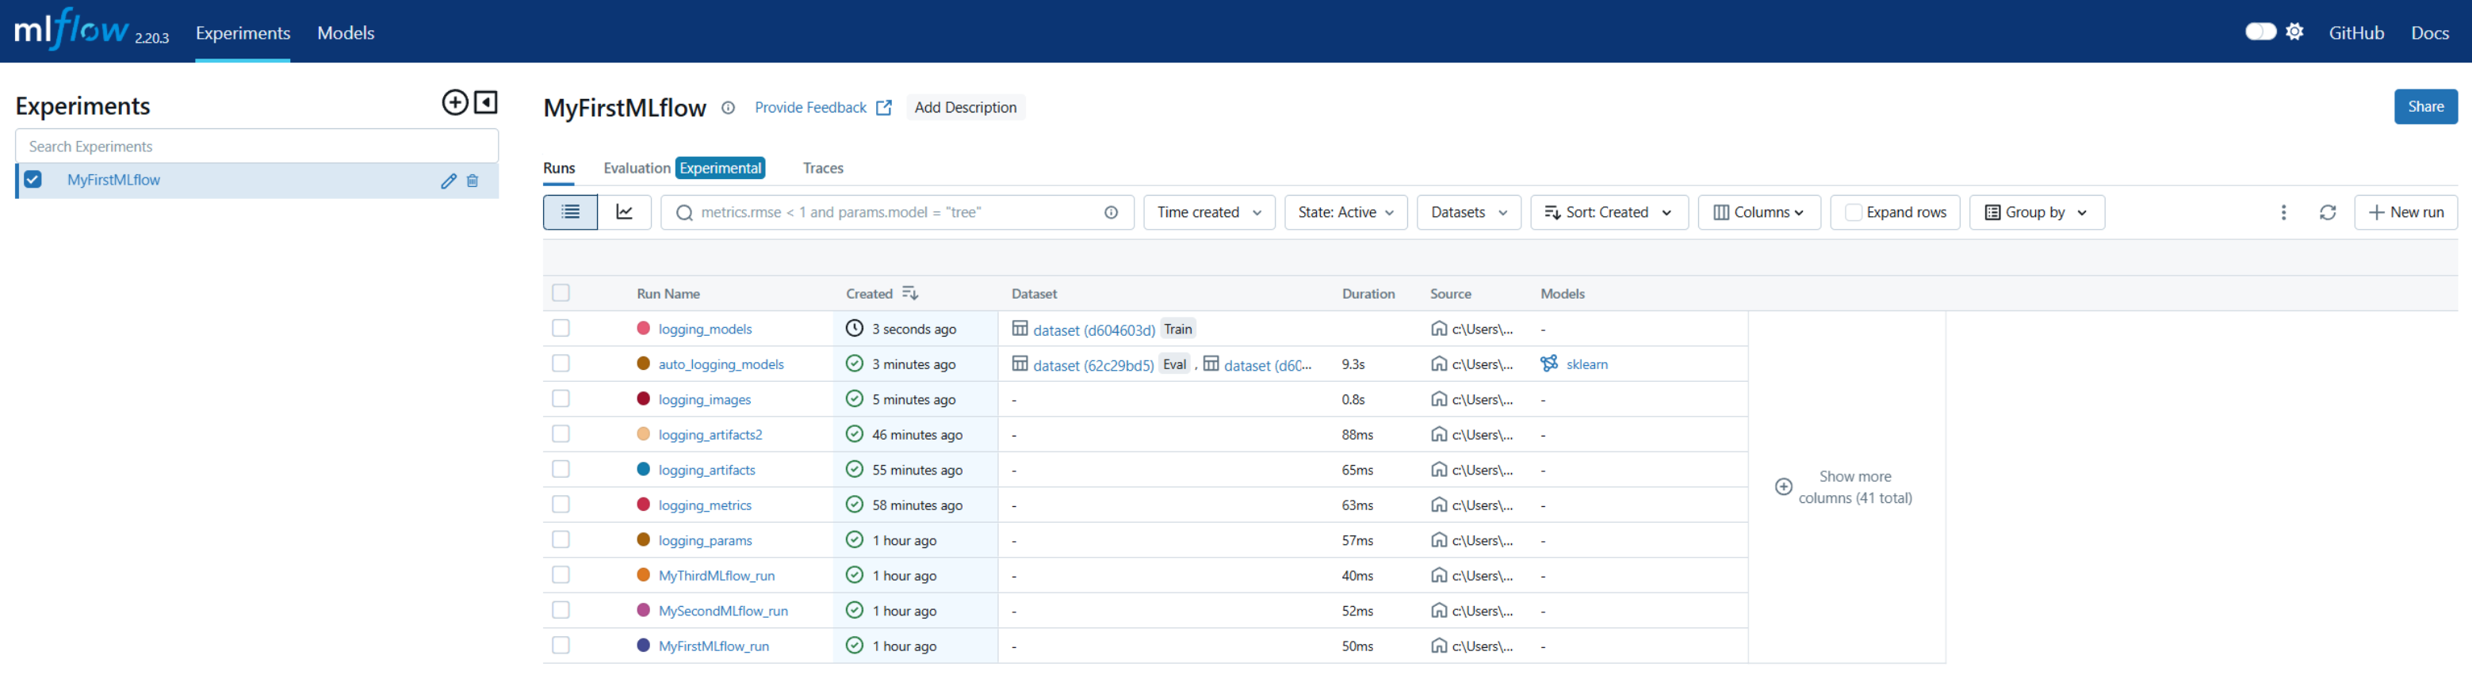The image size is (2472, 682).
Task: Switch to the Runs tab
Action: pos(560,168)
